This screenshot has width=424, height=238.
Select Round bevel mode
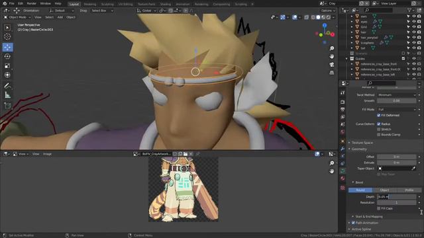pos(360,190)
